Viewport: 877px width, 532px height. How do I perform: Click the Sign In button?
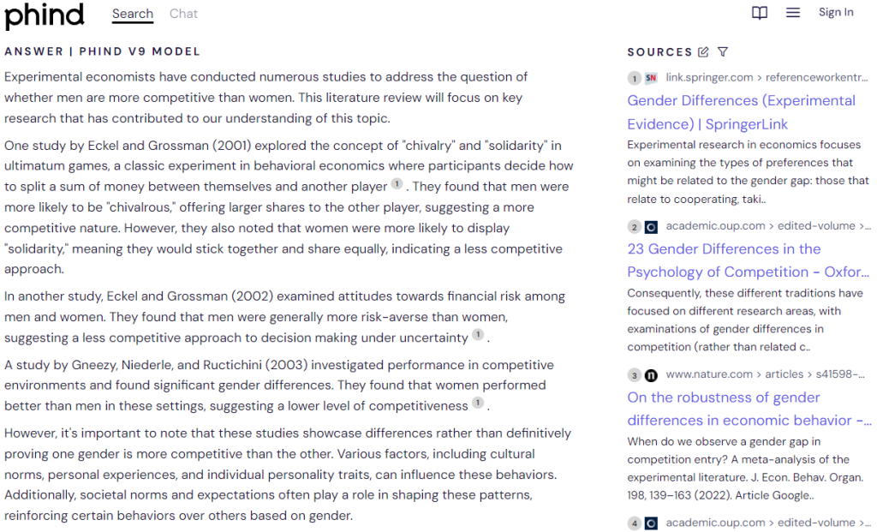(835, 13)
